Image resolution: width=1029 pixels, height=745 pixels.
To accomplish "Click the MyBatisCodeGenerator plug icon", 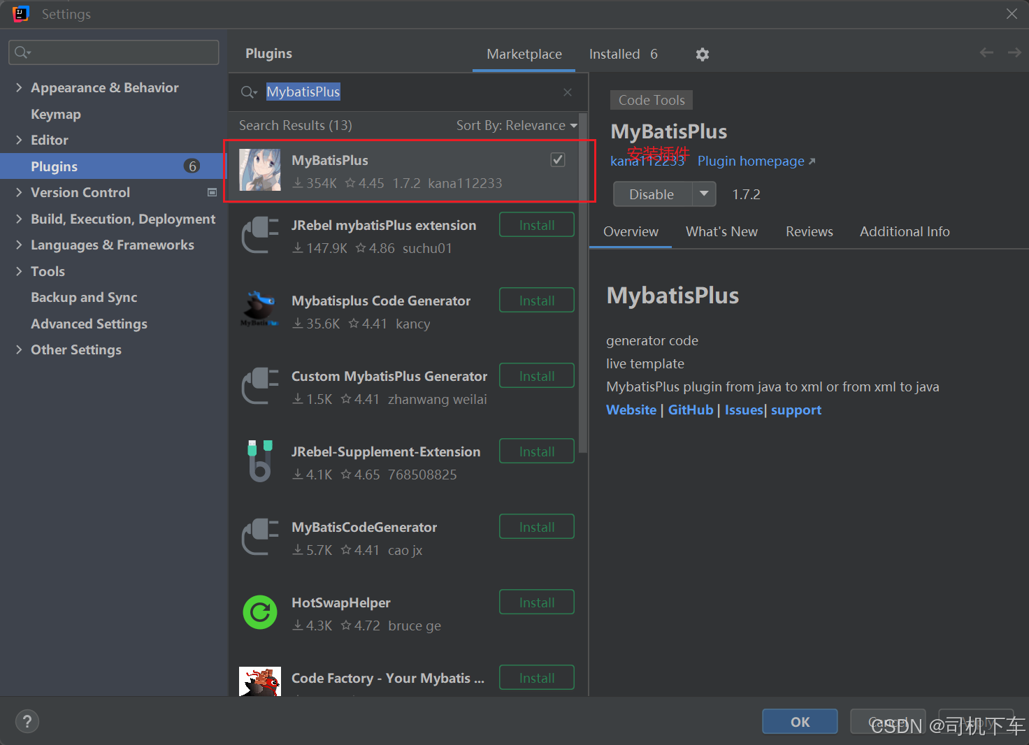I will coord(260,537).
